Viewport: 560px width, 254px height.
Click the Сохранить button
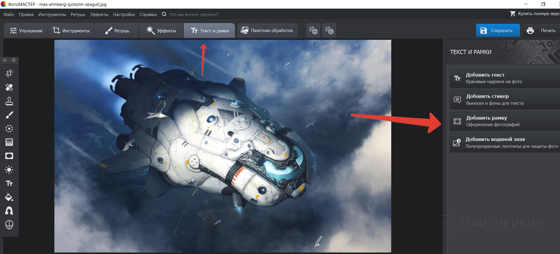498,31
